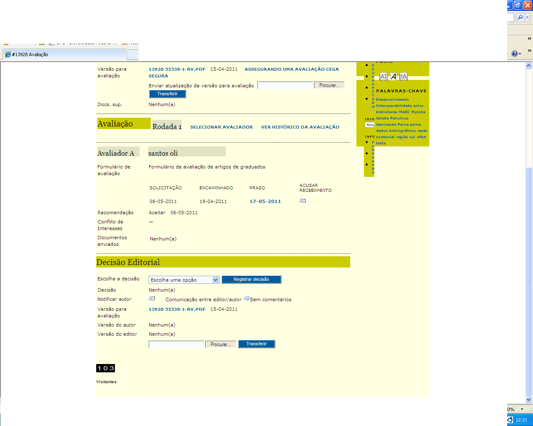The image size is (533, 426).
Task: Click the MARC keyword link
Action: click(404, 112)
